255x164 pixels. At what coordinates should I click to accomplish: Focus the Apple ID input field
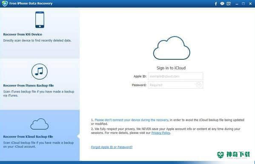pyautogui.click(x=175, y=76)
